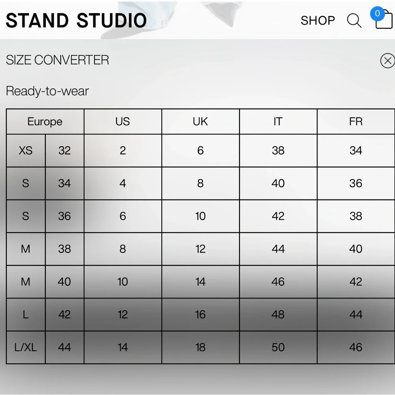The image size is (395, 395).
Task: Select the UK column header
Action: pos(201,122)
